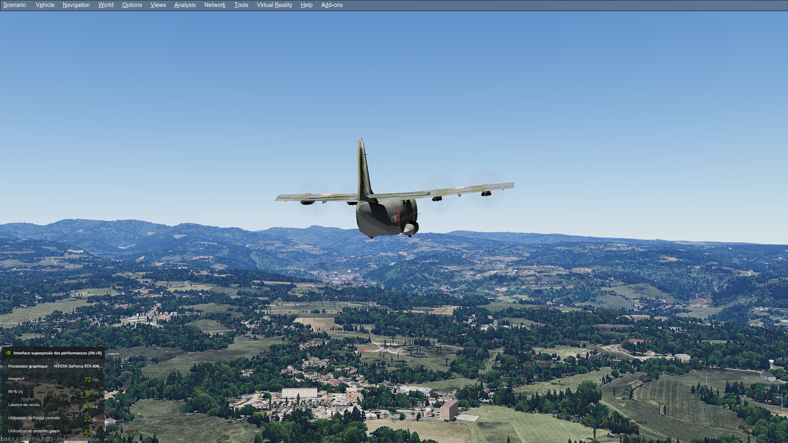Click the aircraft fuselage roundel marking
This screenshot has width=788, height=443.
(398, 218)
